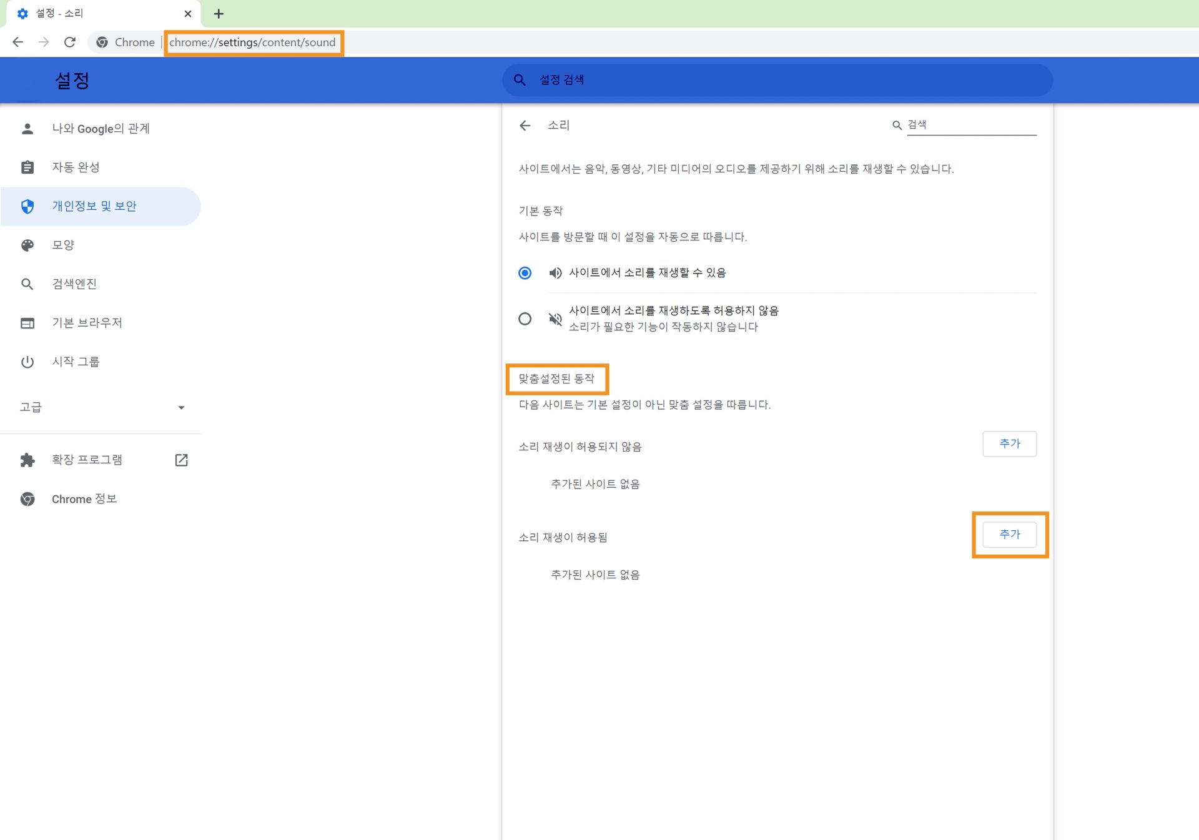Click the 자동 완성 clipboard icon
Image resolution: width=1199 pixels, height=840 pixels.
27,167
